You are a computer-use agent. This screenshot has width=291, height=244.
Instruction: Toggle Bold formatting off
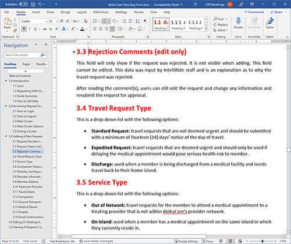24,29
